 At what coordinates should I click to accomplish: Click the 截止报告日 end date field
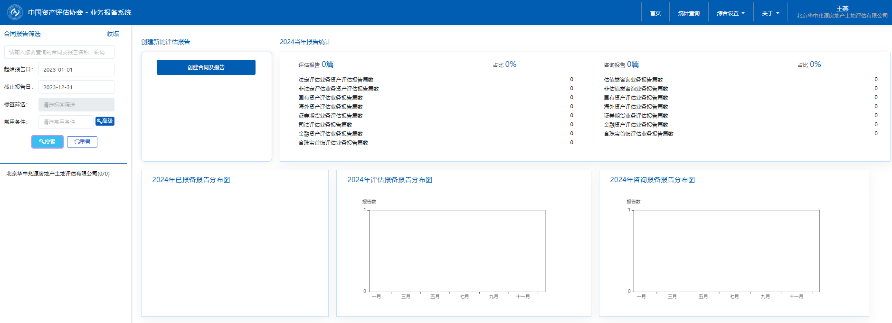76,87
